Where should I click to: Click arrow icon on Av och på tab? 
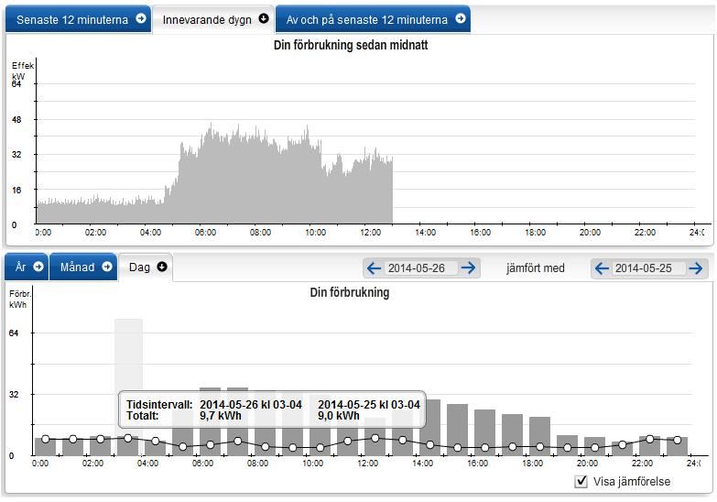point(460,18)
